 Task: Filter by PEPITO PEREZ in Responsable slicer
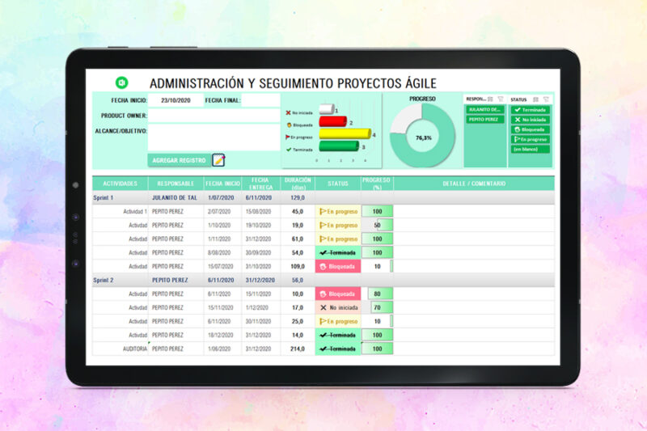click(x=484, y=120)
